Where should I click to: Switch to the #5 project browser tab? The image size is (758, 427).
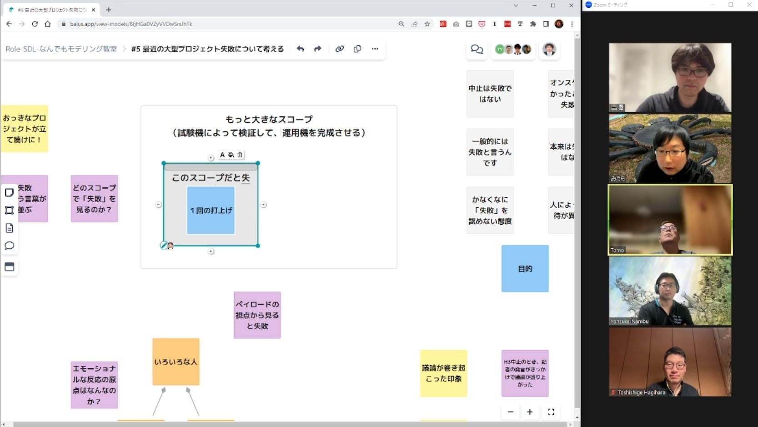(50, 9)
